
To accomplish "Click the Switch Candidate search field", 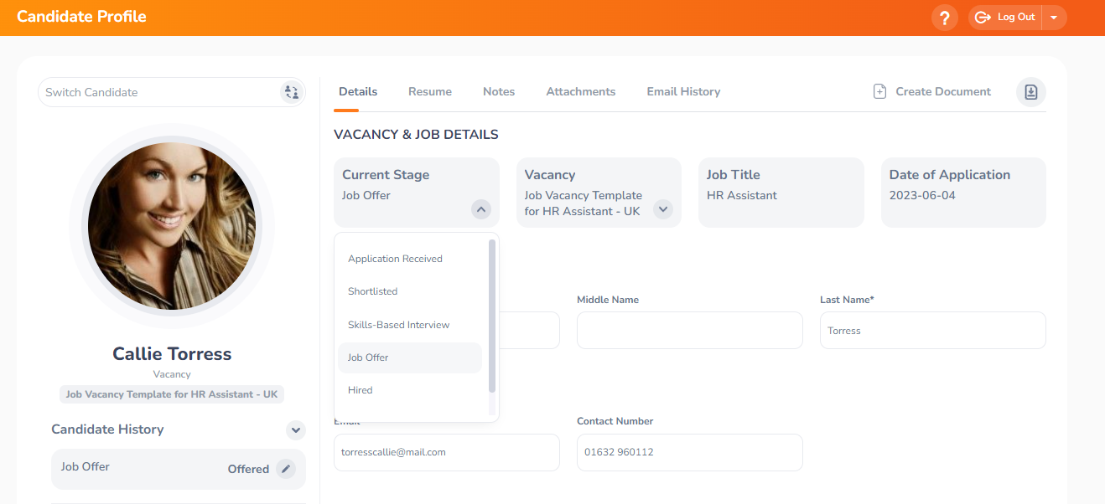I will (x=159, y=92).
